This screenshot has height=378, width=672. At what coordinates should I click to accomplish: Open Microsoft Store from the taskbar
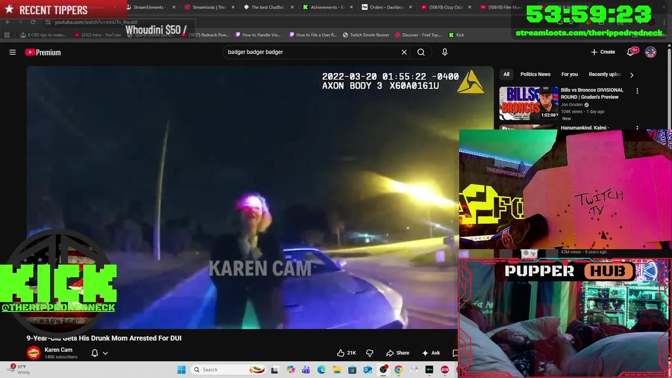352,370
